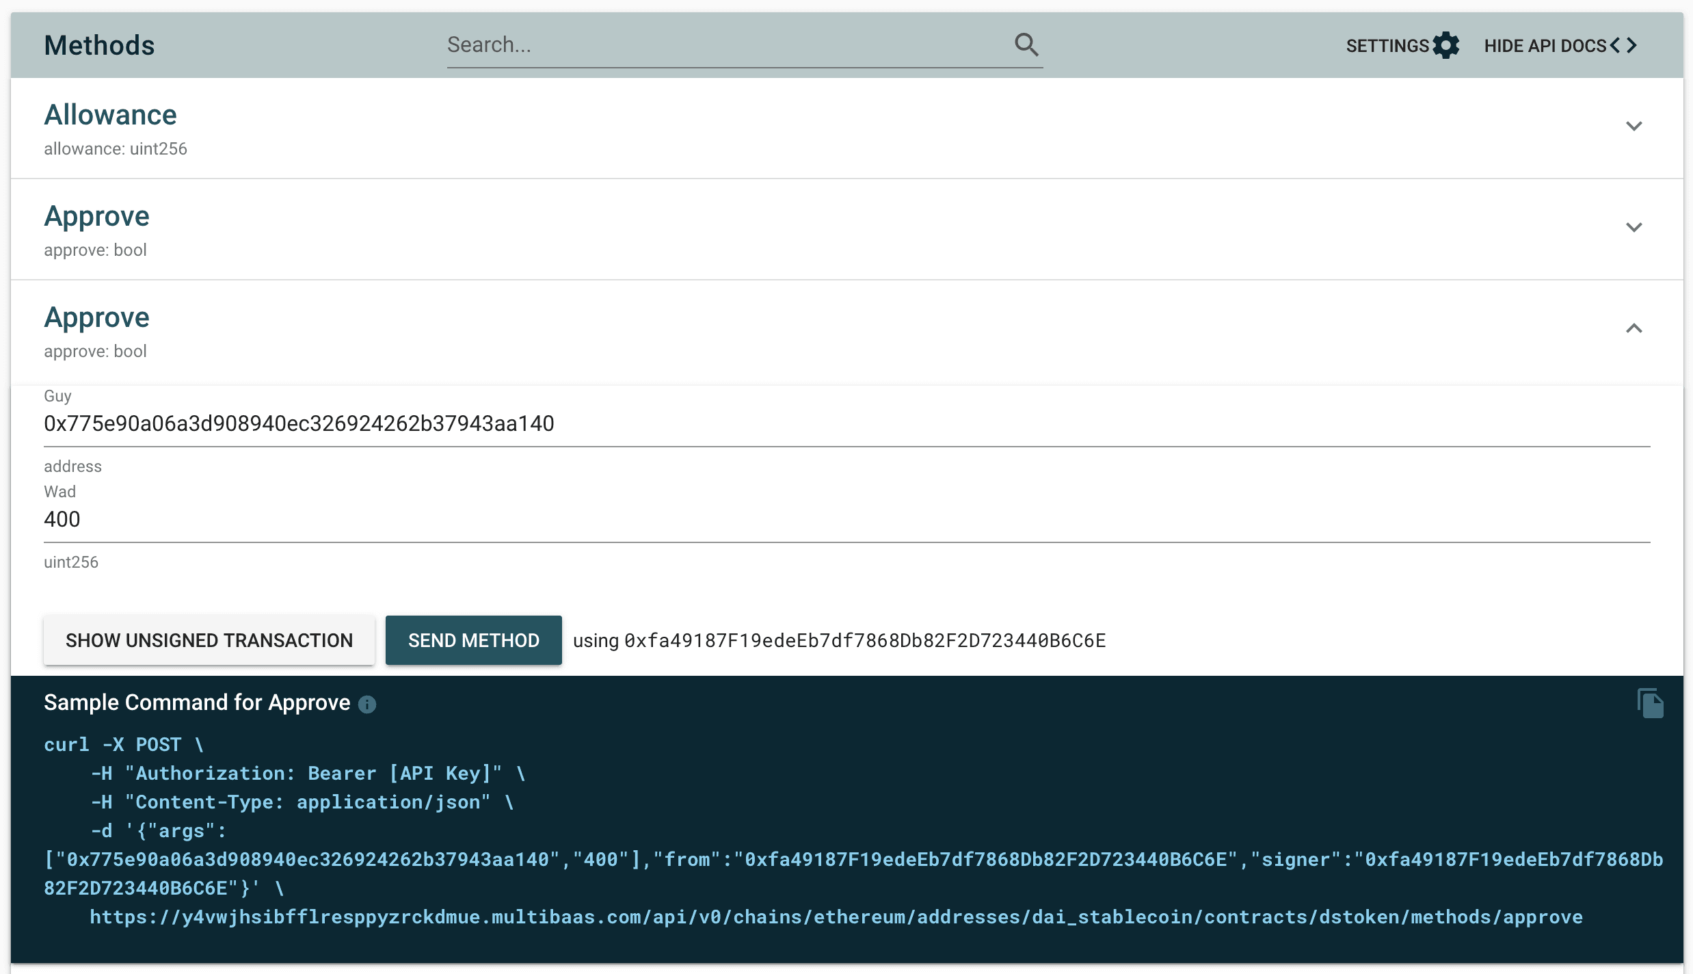Screen dimensions: 1693x974
Task: Click the Sample Command for Approve title
Action: coord(196,702)
